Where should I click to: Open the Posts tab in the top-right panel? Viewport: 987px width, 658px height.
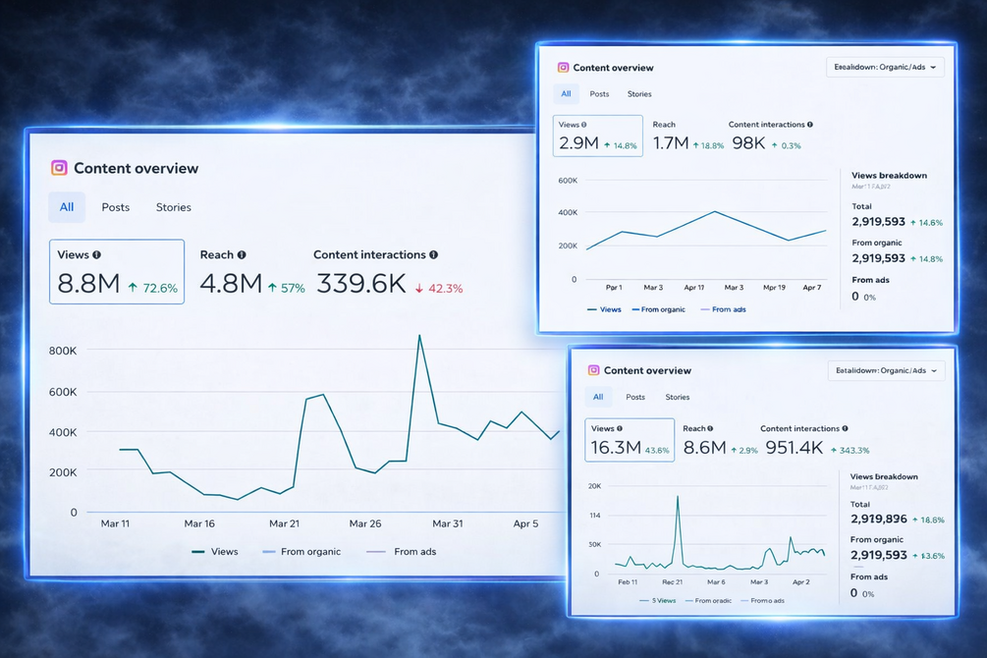point(599,94)
